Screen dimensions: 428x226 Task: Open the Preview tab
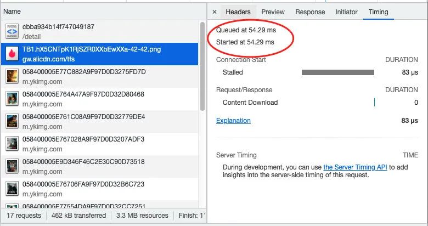coord(273,12)
